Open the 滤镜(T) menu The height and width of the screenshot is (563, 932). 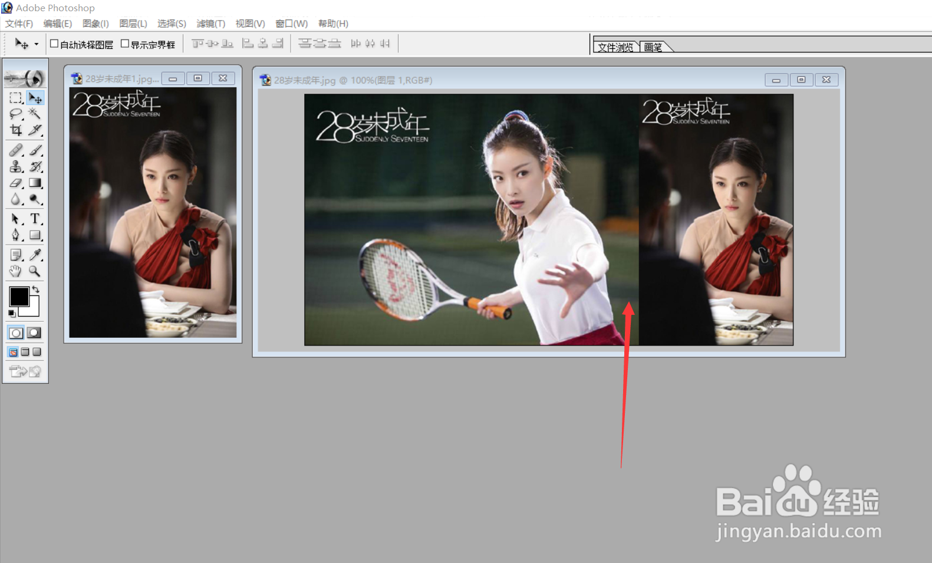point(211,24)
